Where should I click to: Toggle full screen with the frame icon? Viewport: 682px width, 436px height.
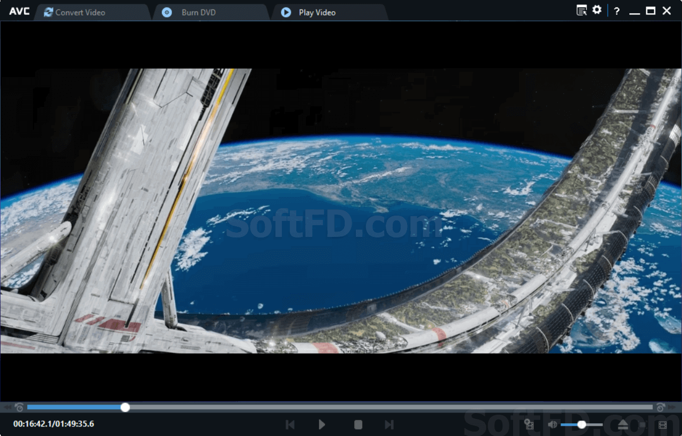(x=642, y=424)
